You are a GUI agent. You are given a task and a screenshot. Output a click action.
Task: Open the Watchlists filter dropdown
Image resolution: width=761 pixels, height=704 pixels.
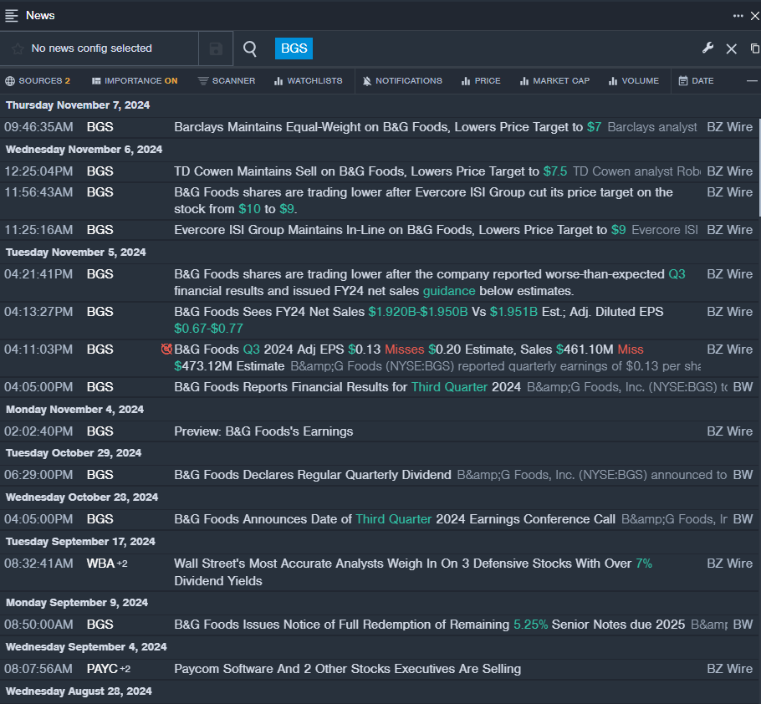click(308, 81)
